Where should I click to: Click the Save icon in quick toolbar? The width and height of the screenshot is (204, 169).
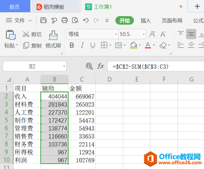tap(43, 20)
